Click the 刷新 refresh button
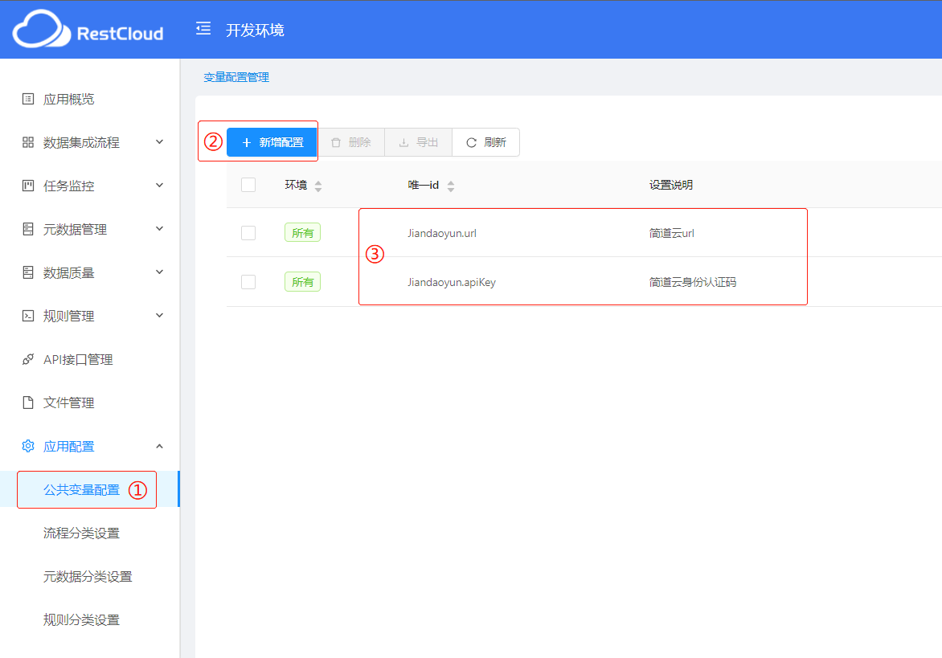Viewport: 942px width, 658px height. click(485, 142)
